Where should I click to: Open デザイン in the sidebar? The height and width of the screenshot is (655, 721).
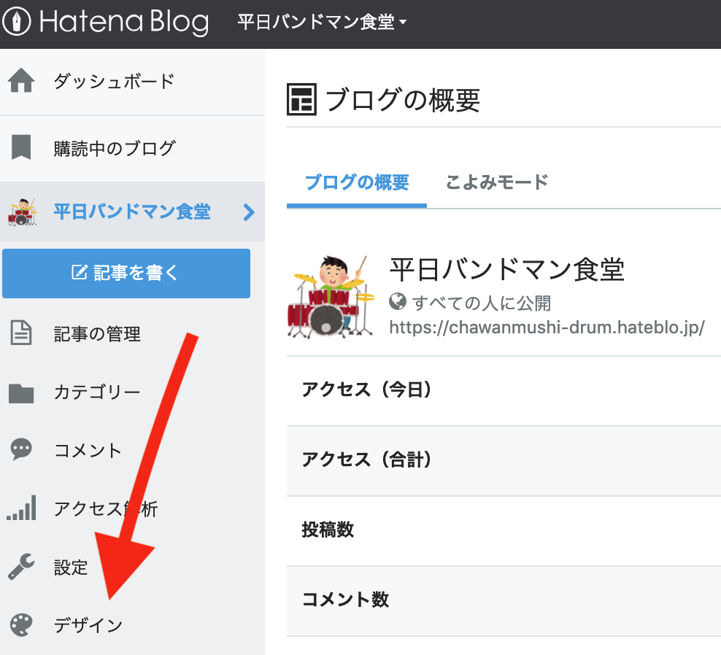(x=88, y=626)
